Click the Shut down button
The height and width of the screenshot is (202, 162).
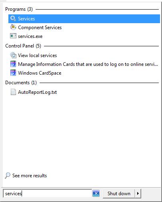[119, 193]
